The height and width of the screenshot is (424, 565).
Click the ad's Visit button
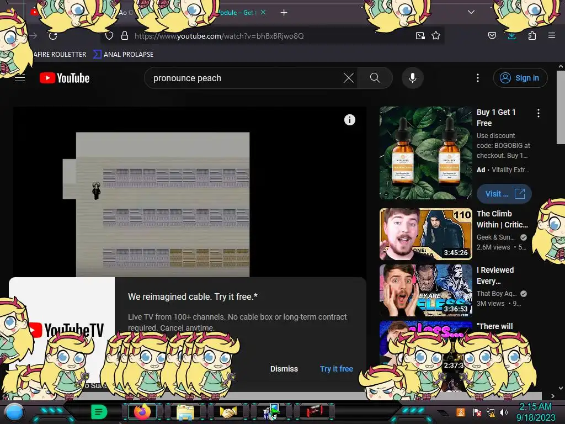point(504,194)
